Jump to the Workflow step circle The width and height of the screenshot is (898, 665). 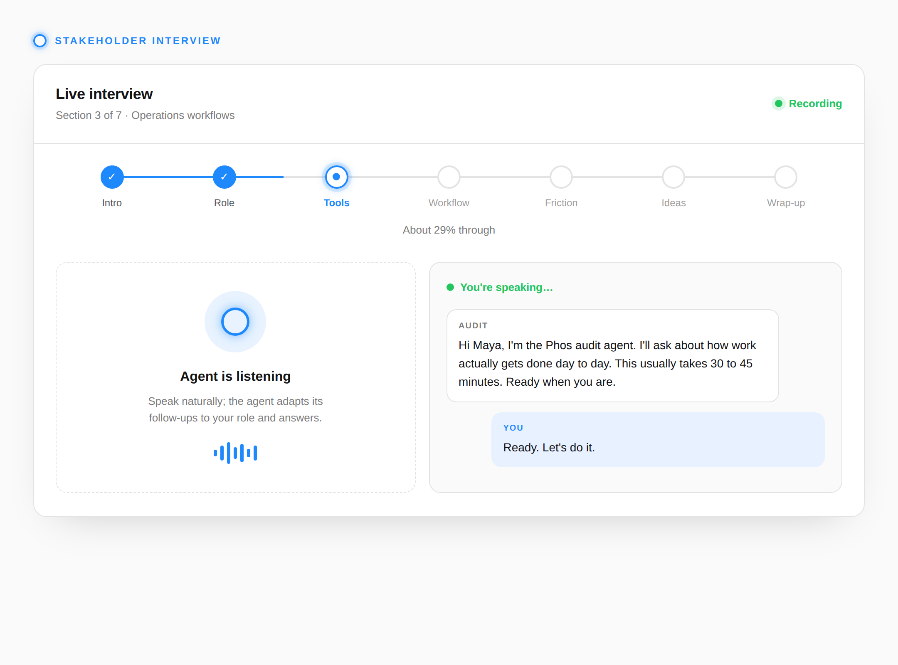[449, 177]
